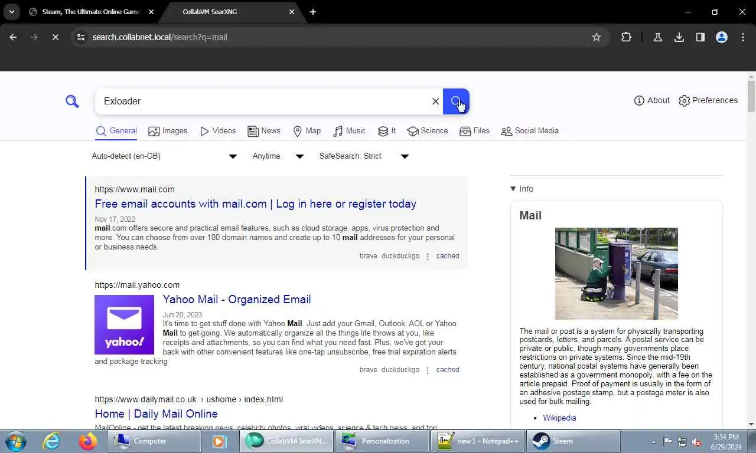Switch to the Map tab
The width and height of the screenshot is (756, 453).
coord(307,131)
